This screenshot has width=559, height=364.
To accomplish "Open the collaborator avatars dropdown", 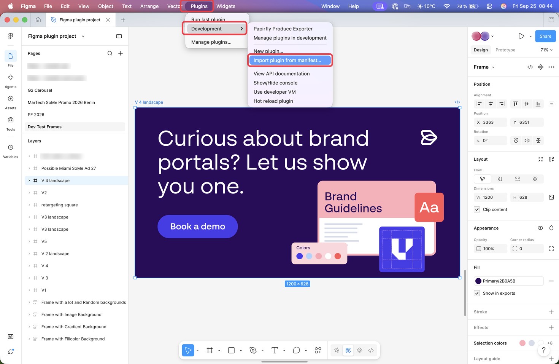I will (492, 36).
